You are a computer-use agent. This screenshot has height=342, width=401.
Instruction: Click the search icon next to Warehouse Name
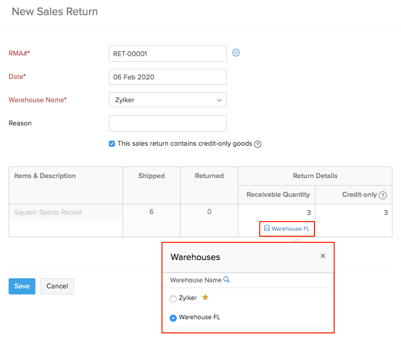click(227, 280)
